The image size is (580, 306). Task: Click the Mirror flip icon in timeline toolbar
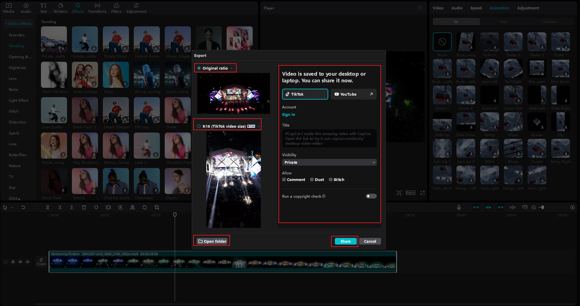132,207
